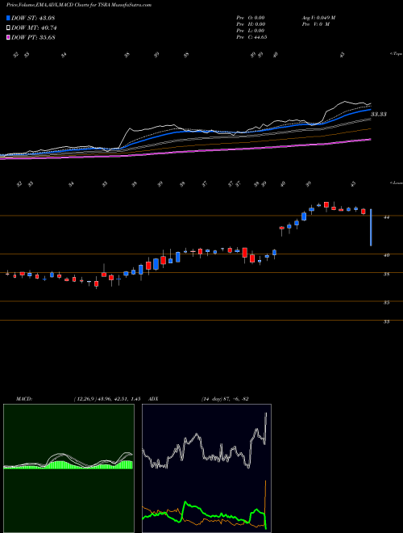Select the chart title for TSRA MunafaSutra.com
Viewport: 403px width, 533px height.
tap(79, 5)
